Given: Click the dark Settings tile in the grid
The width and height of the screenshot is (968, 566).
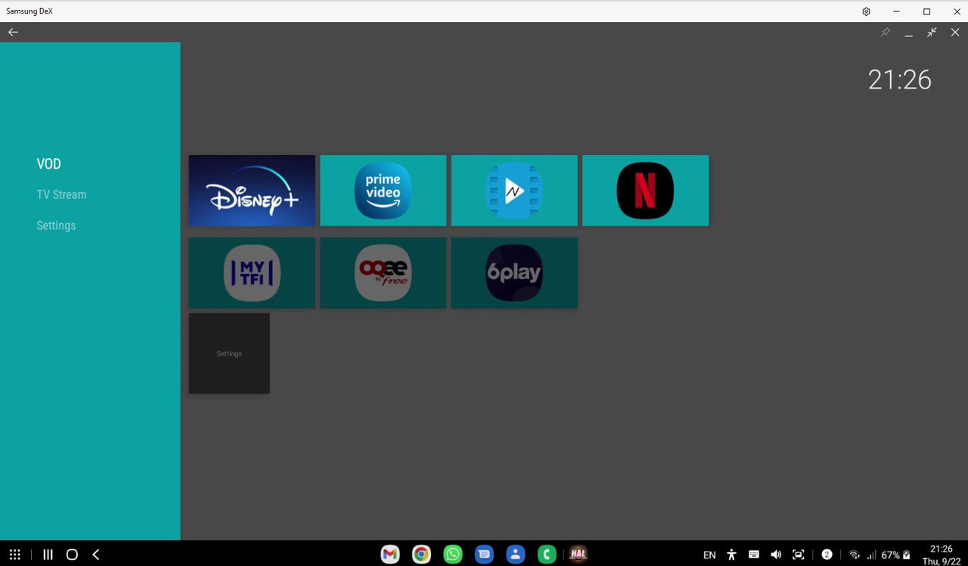Looking at the screenshot, I should click(229, 353).
